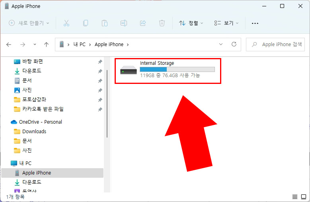The width and height of the screenshot is (310, 202).
Task: Click Apple iPhone breadcrumb in address bar
Action: (109, 45)
